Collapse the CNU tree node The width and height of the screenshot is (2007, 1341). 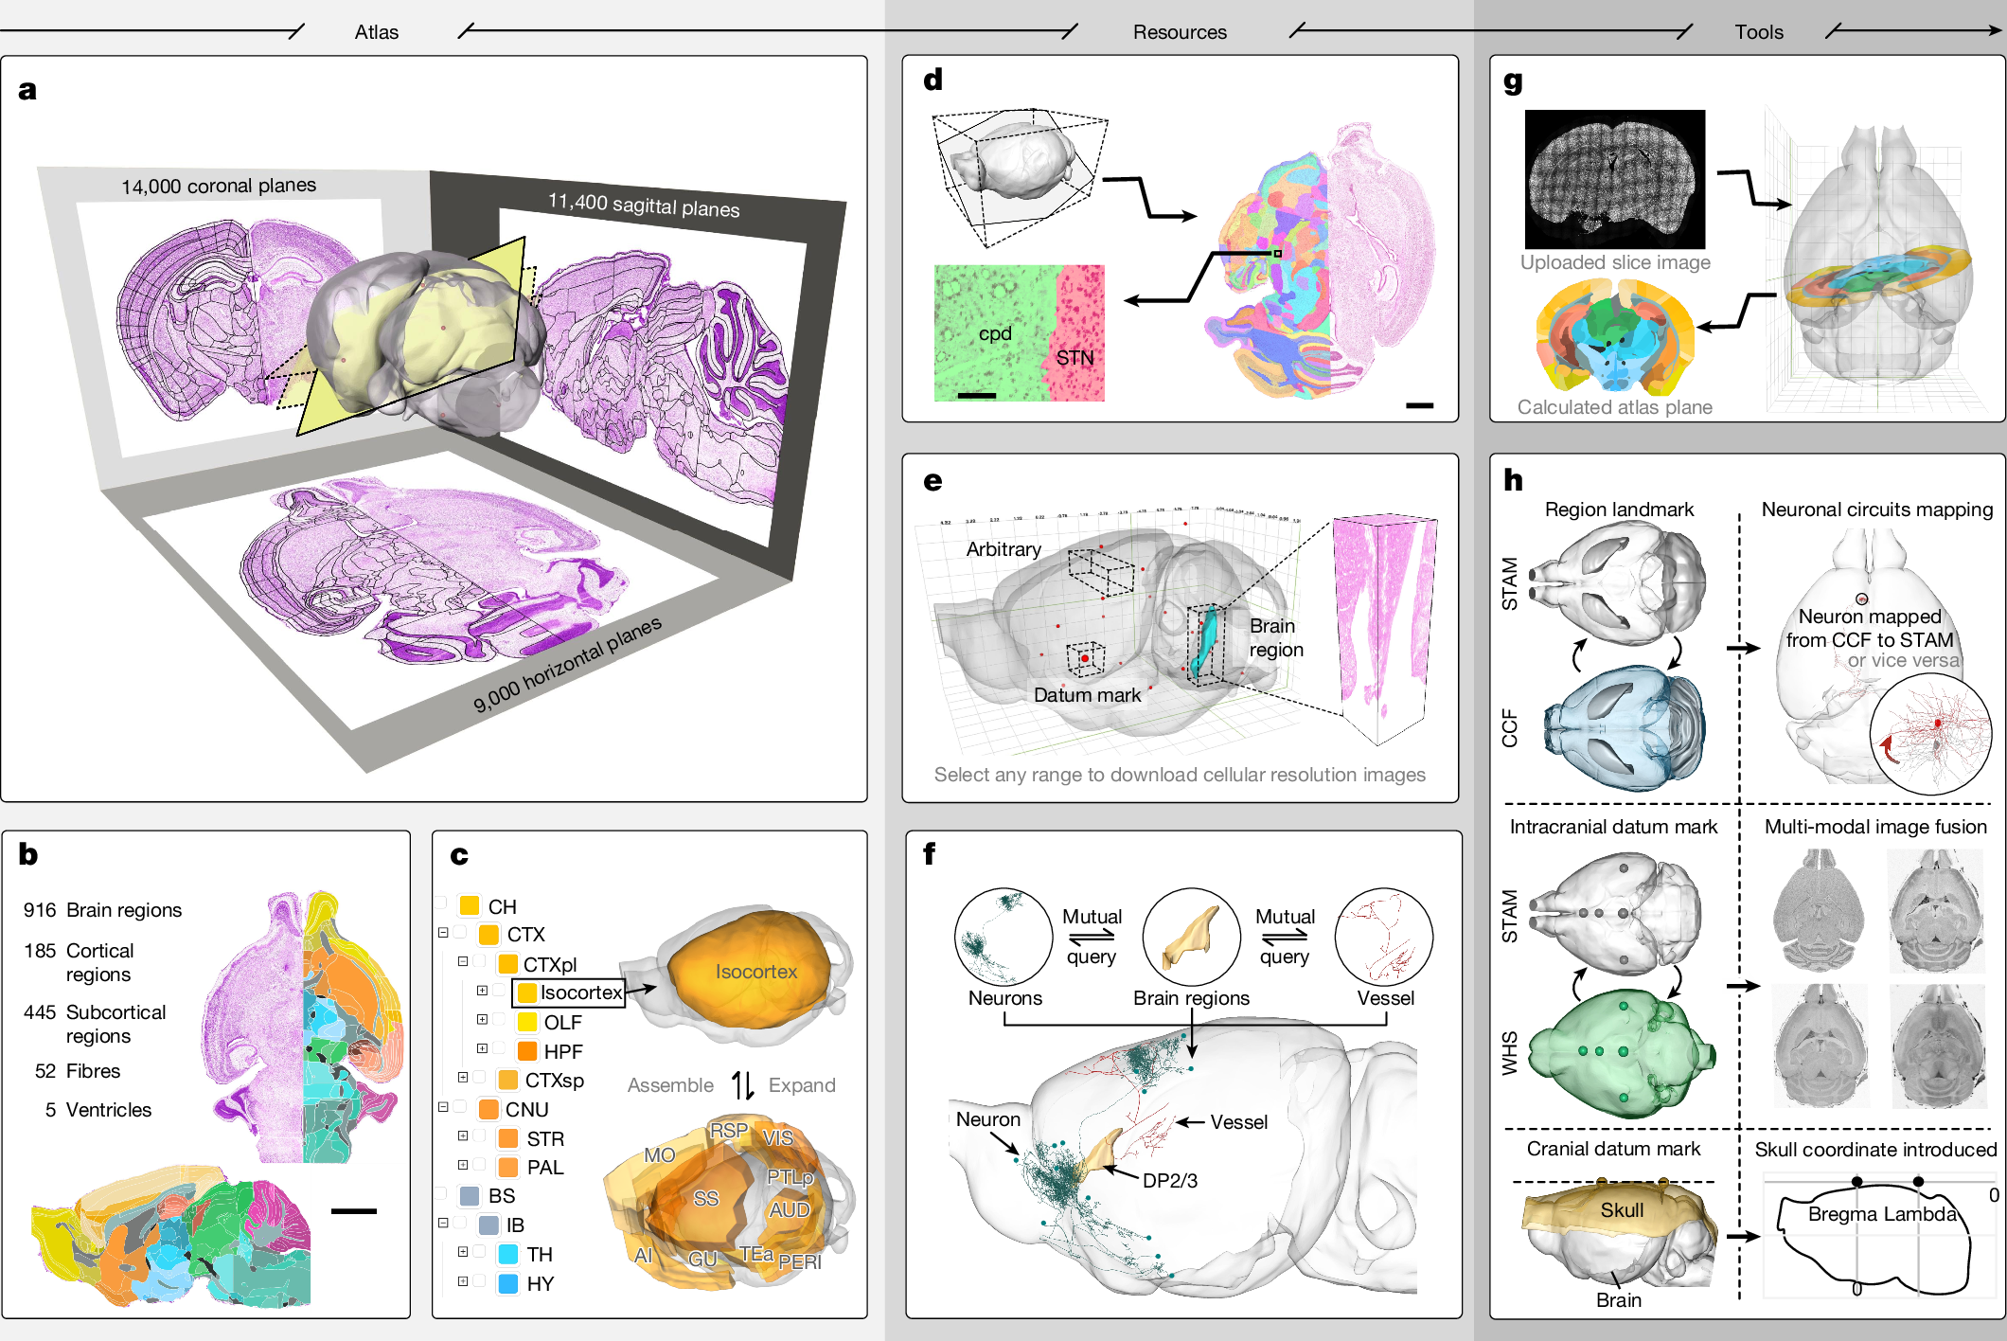click(x=442, y=1107)
